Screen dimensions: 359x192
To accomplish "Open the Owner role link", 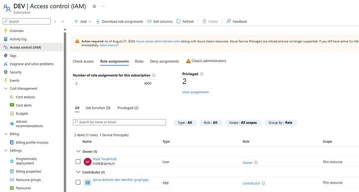I will (x=247, y=163).
